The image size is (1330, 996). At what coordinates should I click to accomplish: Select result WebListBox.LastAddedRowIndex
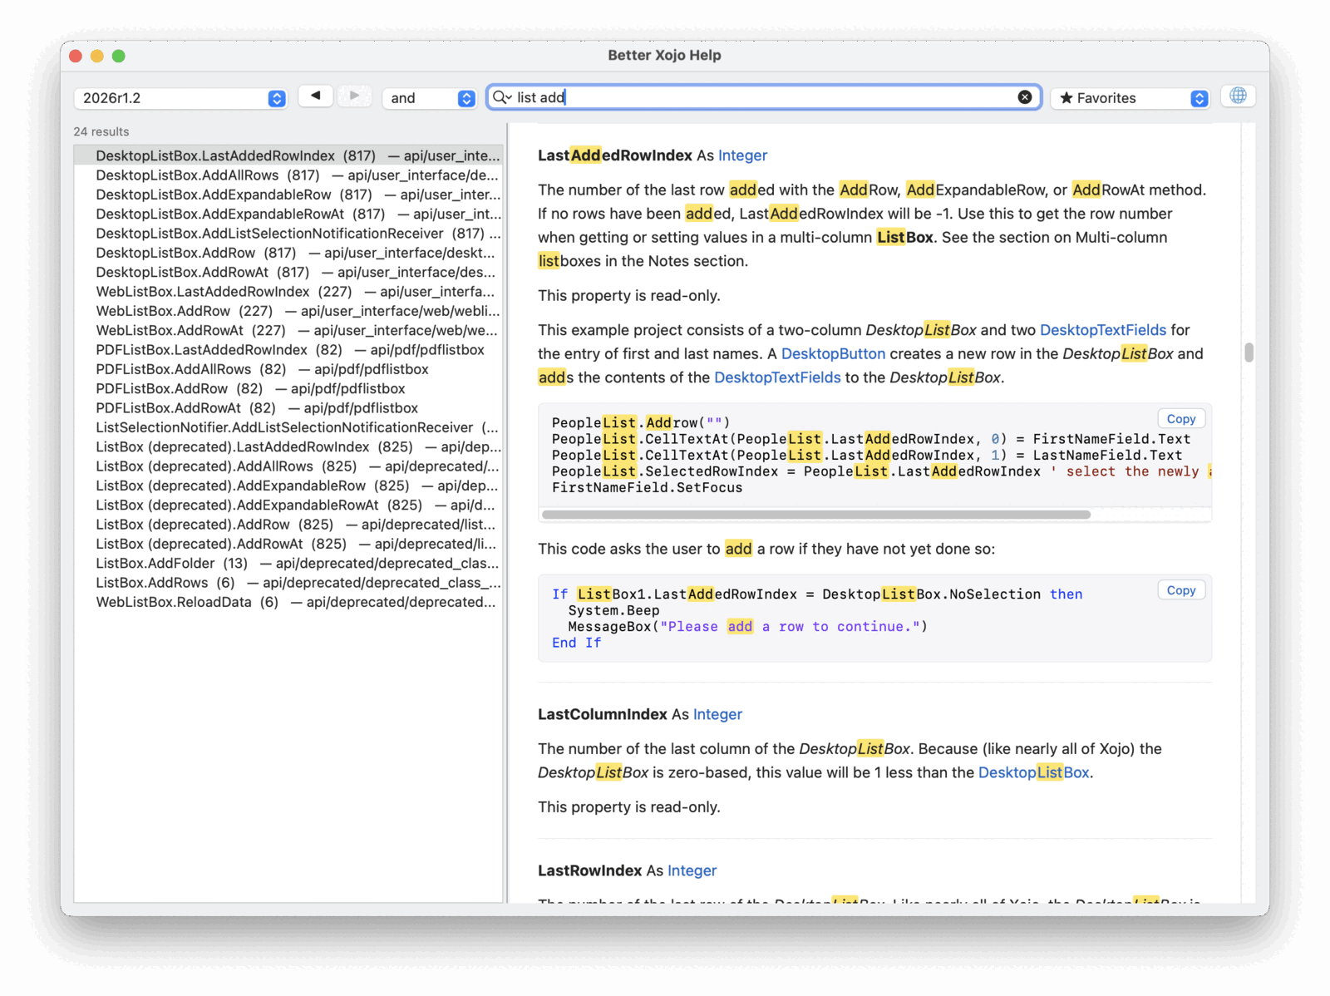(x=288, y=292)
